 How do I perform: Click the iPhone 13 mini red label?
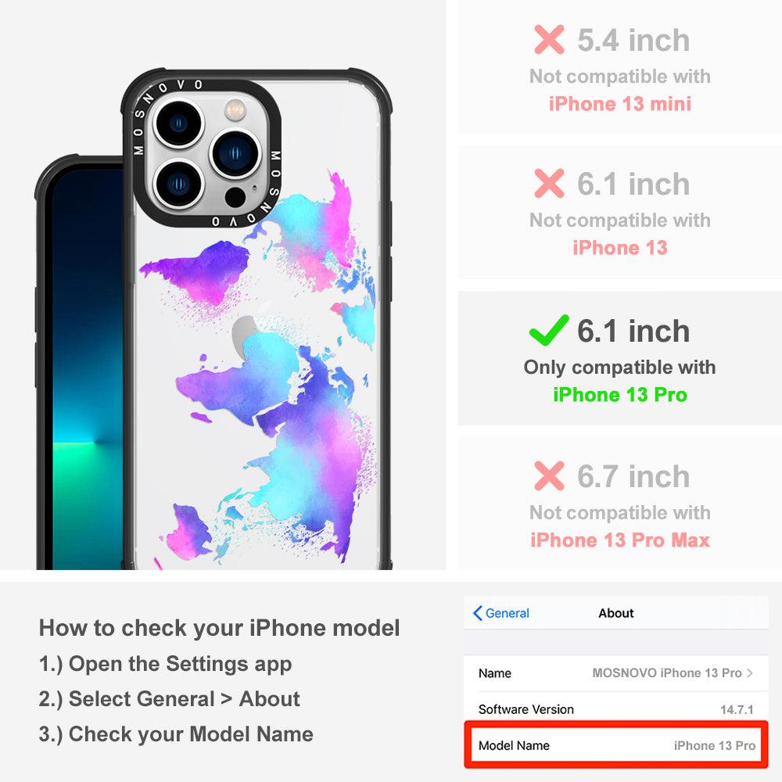620,104
